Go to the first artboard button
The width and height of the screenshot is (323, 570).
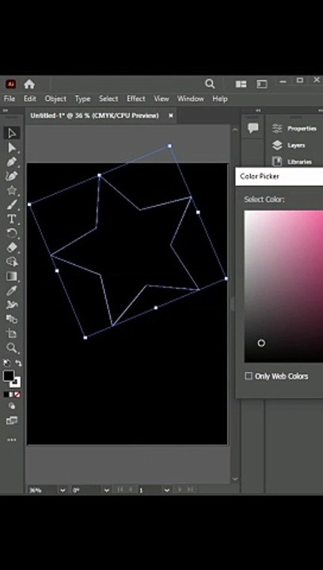120,490
